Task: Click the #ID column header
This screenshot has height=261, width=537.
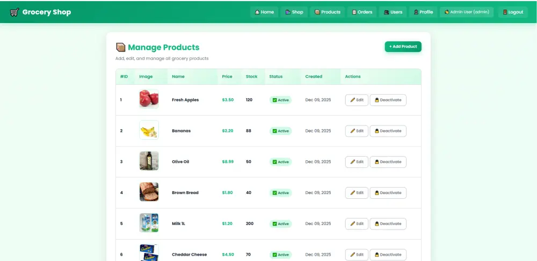Action: click(124, 77)
